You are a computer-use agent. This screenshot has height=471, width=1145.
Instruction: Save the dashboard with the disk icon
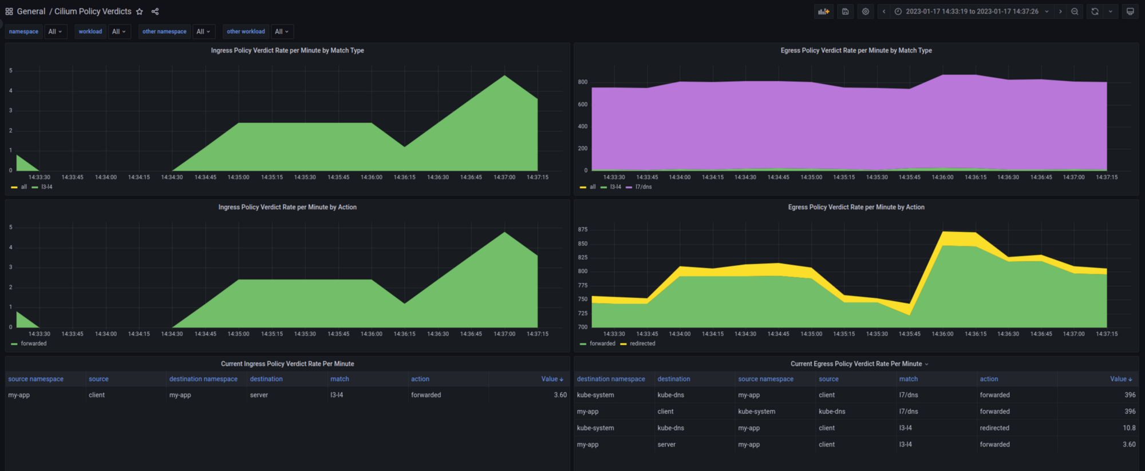845,11
